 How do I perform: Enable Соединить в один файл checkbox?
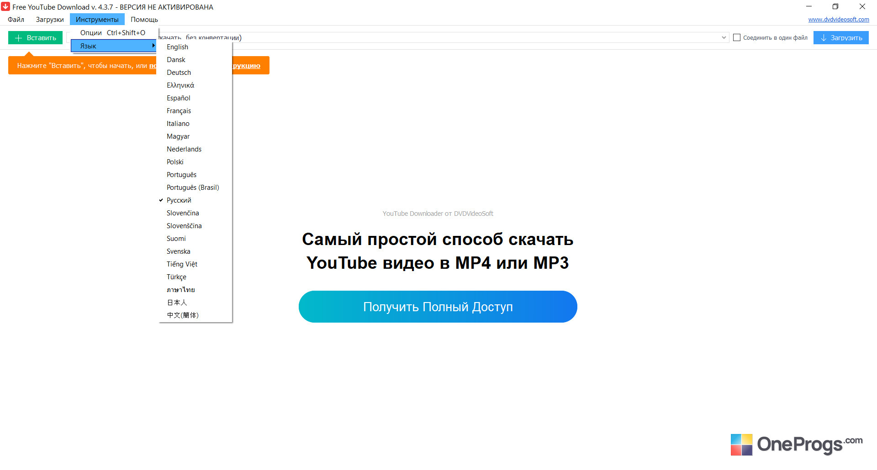point(737,38)
